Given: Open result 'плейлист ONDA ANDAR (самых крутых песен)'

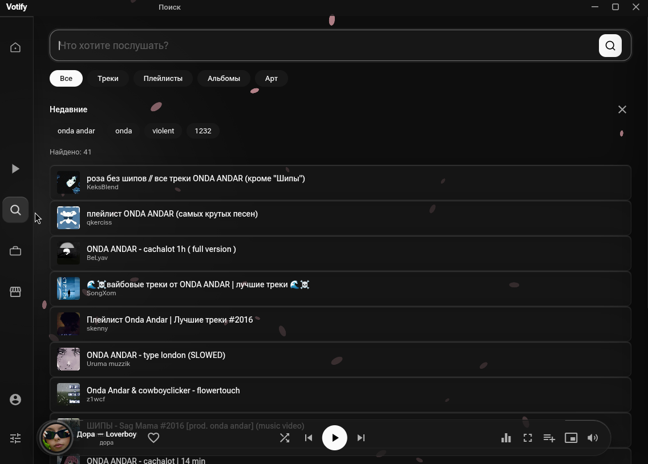Looking at the screenshot, I should 340,218.
